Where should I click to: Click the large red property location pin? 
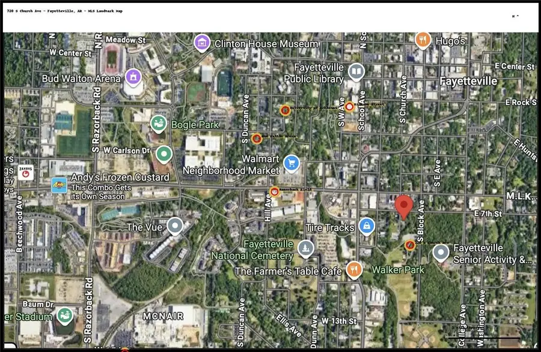(x=405, y=206)
